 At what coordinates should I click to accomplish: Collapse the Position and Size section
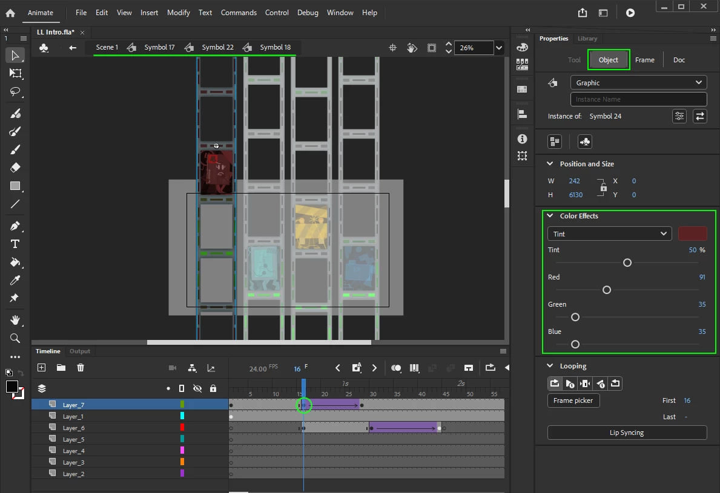pyautogui.click(x=550, y=164)
